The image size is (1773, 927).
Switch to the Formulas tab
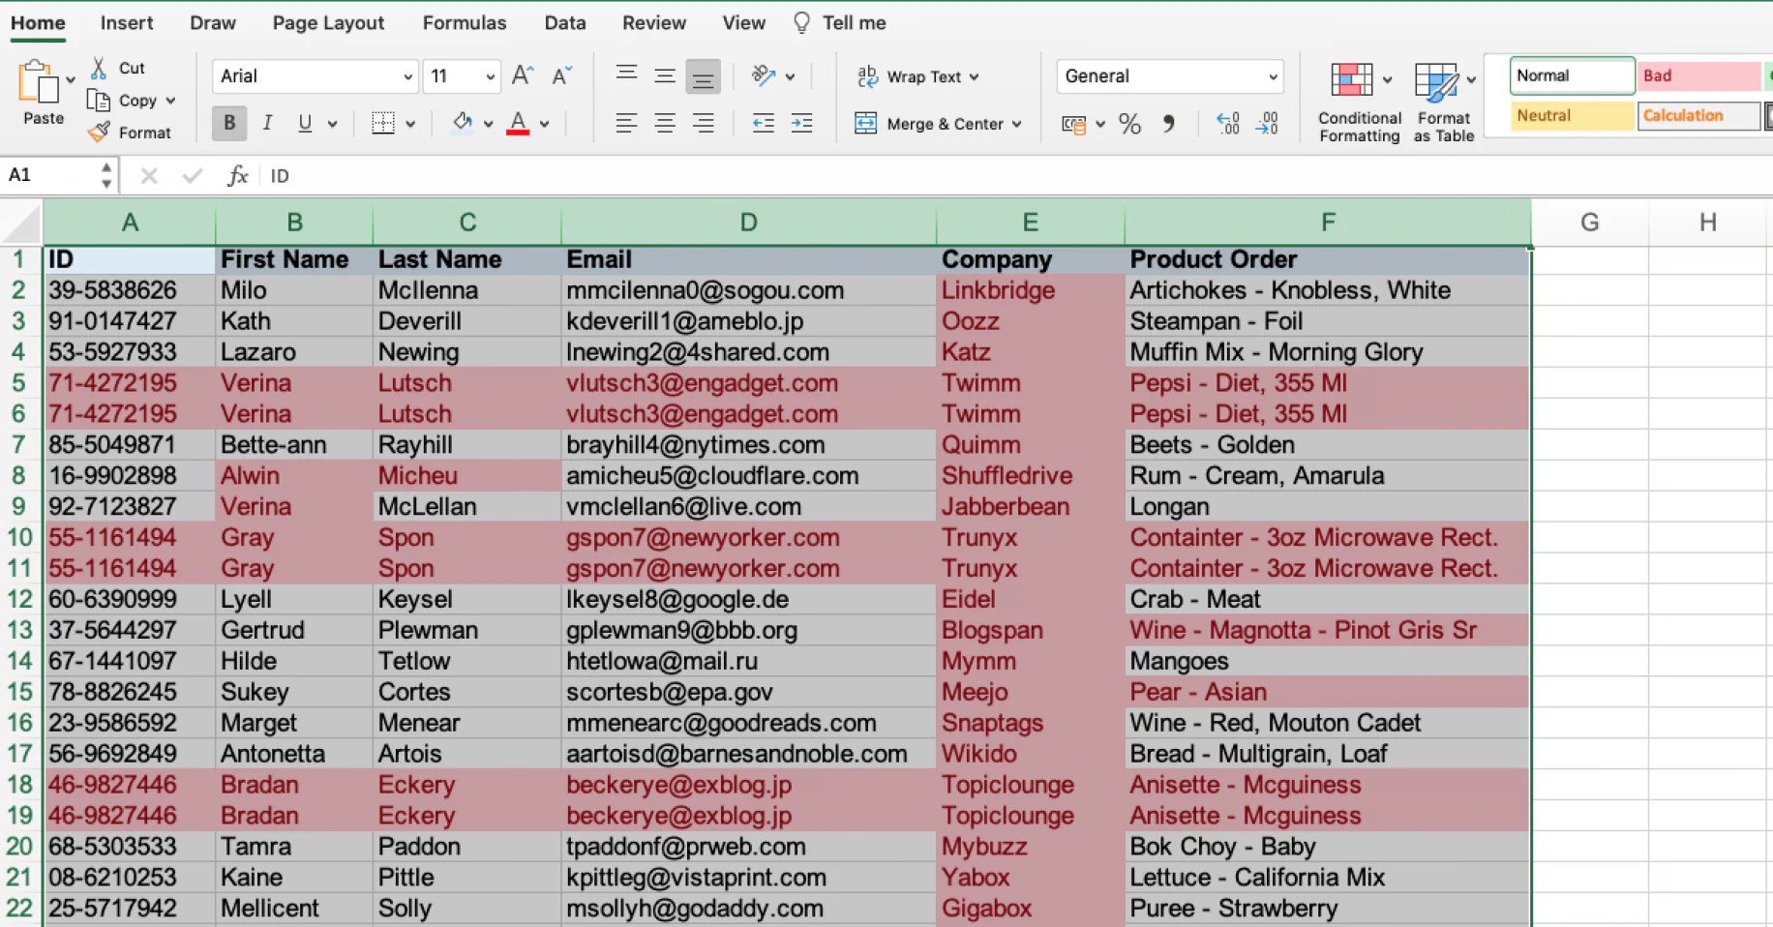465,22
